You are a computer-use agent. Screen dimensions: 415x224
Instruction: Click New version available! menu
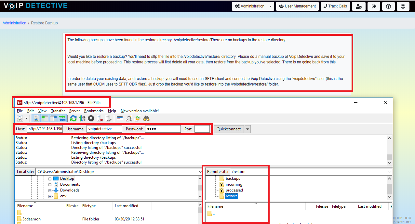tap(140, 111)
